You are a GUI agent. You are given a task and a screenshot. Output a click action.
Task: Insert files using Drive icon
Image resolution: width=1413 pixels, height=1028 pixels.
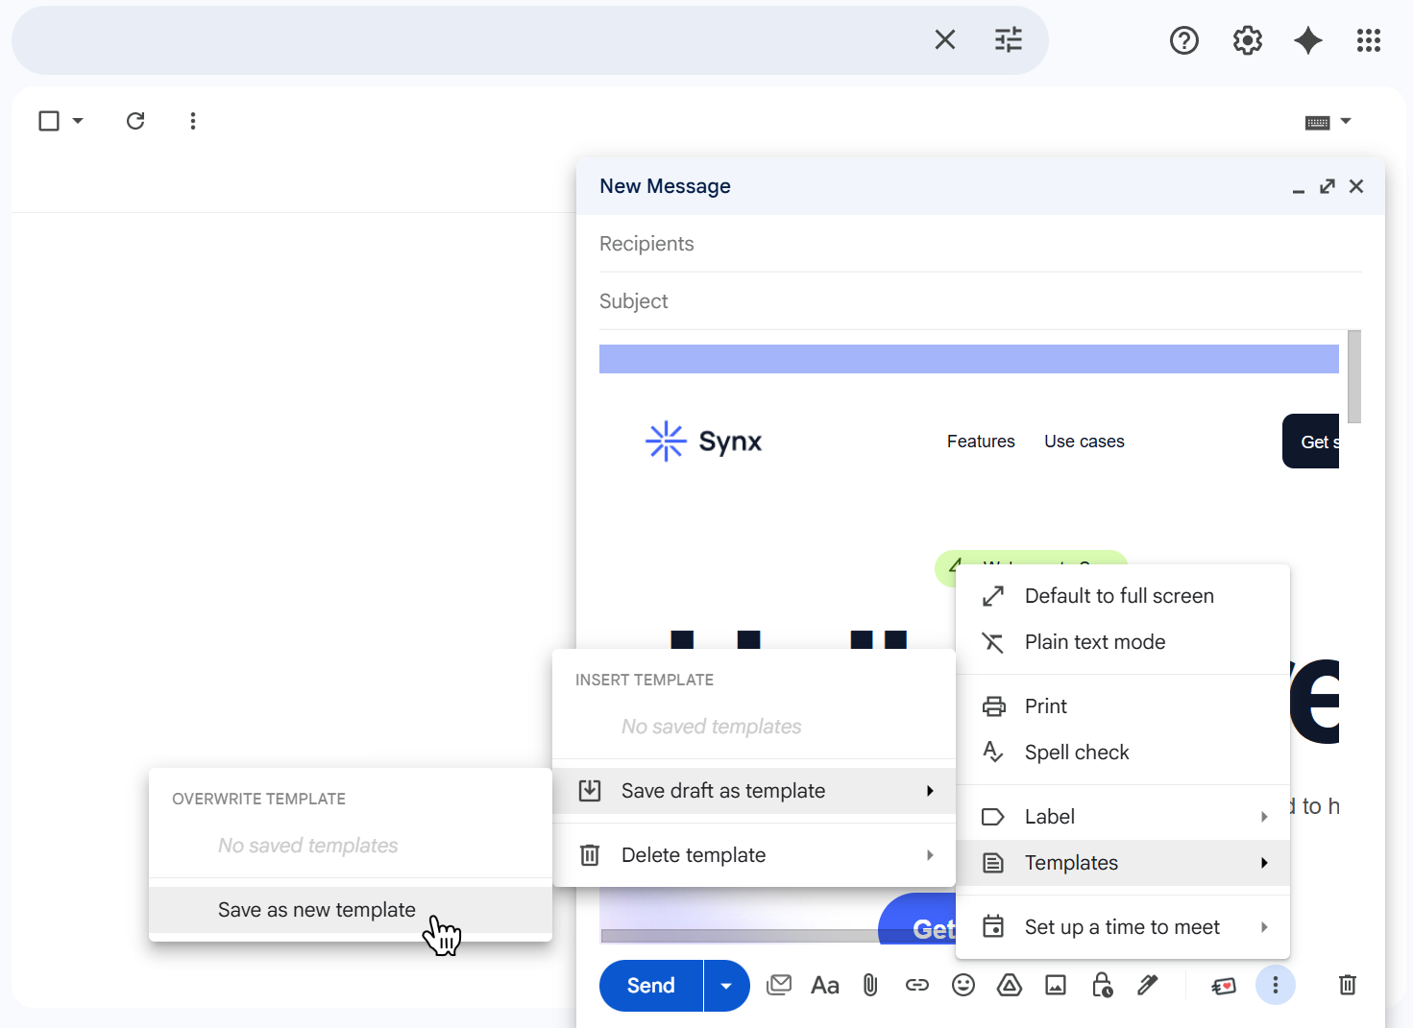1010,985
